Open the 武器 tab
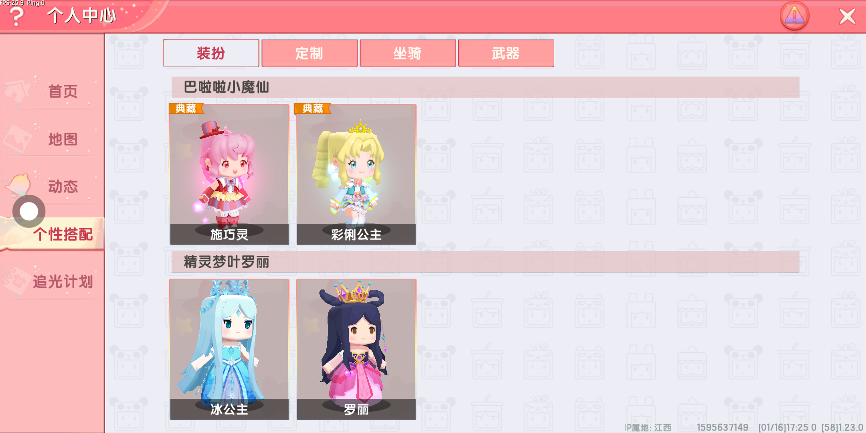Viewport: 866px width, 433px height. tap(506, 53)
